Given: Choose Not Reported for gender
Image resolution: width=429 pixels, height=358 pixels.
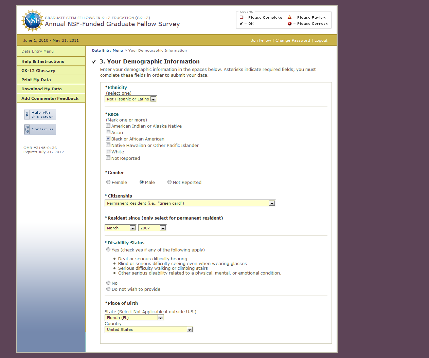Looking at the screenshot, I should pos(169,182).
